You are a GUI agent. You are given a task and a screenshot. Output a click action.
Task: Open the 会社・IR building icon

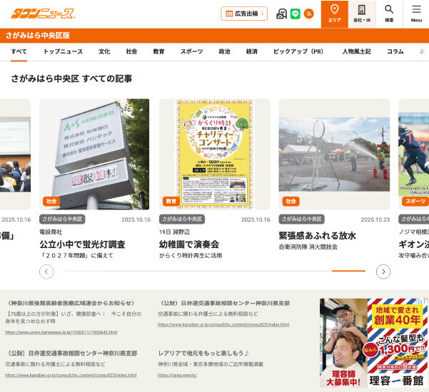click(x=362, y=14)
